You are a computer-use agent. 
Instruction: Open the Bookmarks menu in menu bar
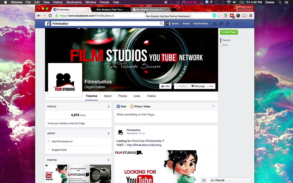(74, 2)
